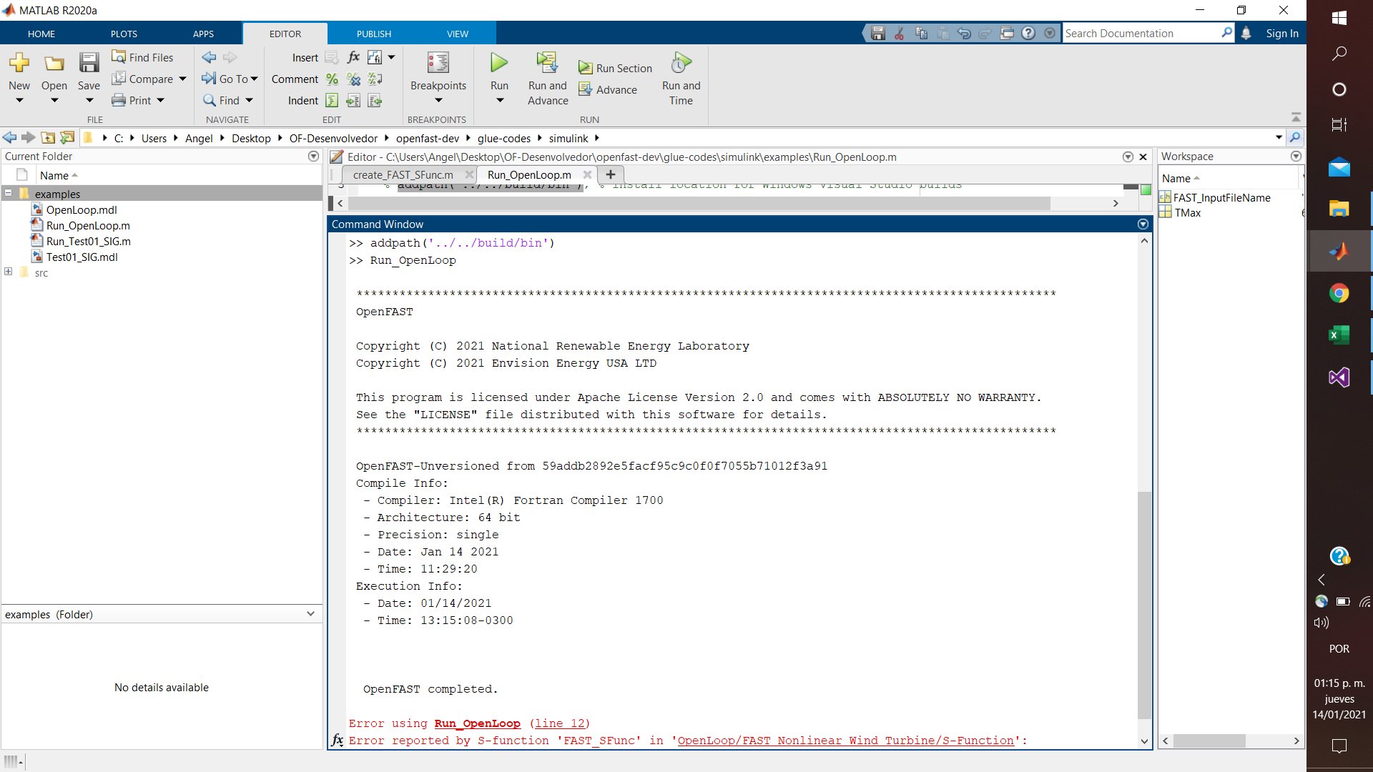Click the Compare files tool
The image size is (1373, 772).
[142, 79]
